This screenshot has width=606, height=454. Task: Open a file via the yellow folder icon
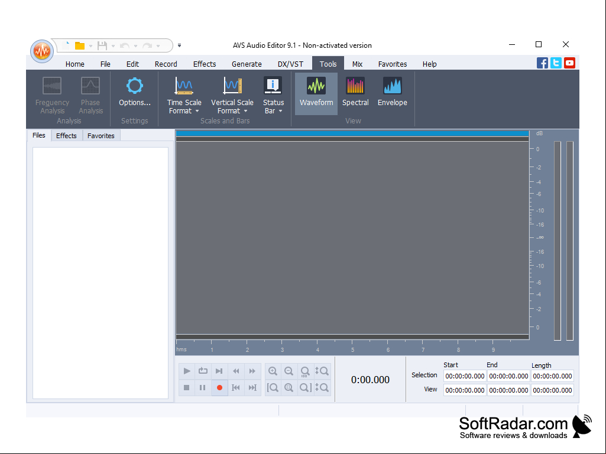tap(80, 45)
